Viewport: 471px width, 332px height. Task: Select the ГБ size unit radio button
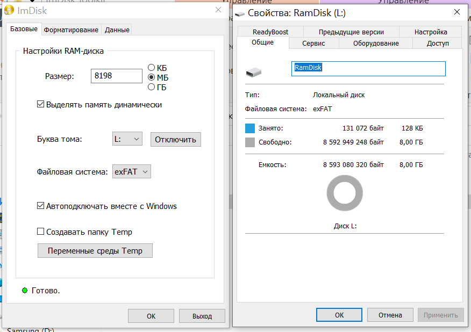152,87
